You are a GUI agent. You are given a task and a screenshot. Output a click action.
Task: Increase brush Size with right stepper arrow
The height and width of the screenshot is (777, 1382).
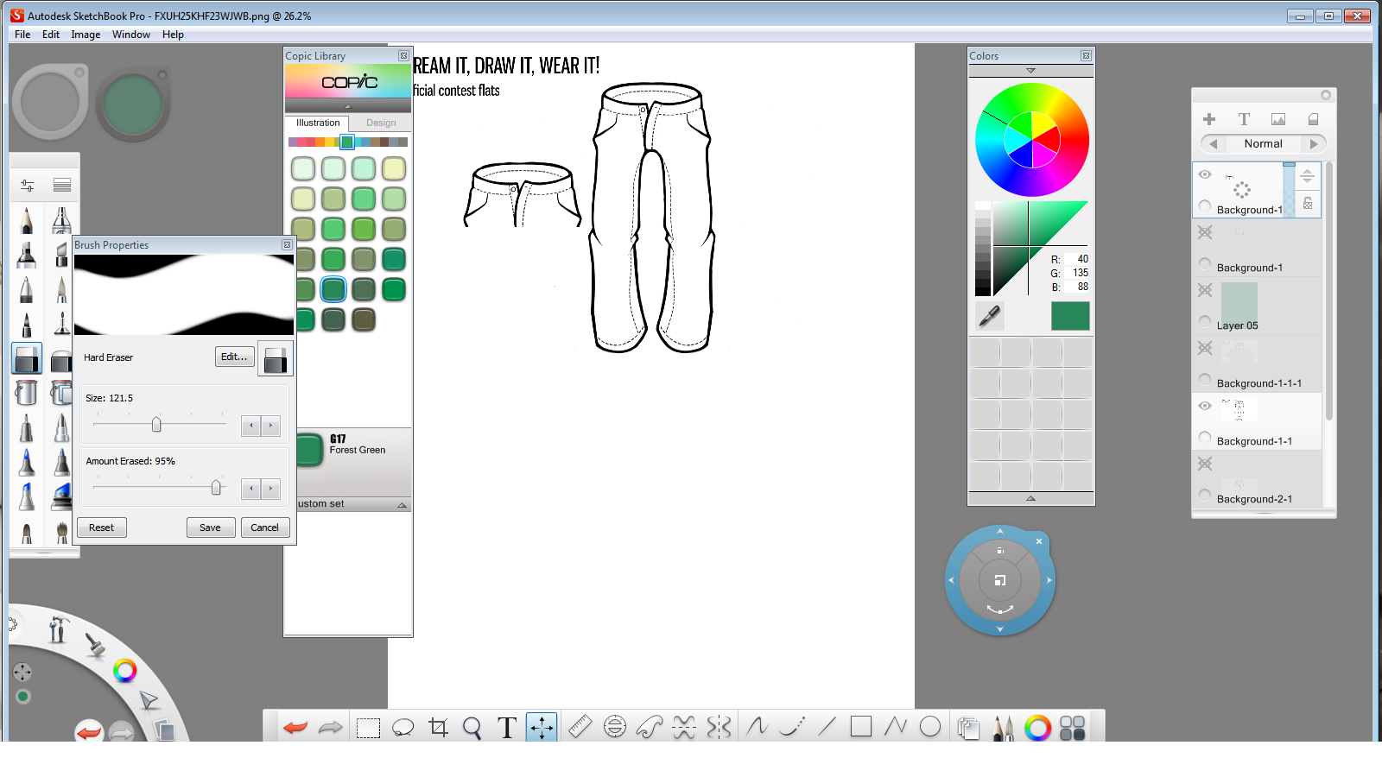pos(271,426)
